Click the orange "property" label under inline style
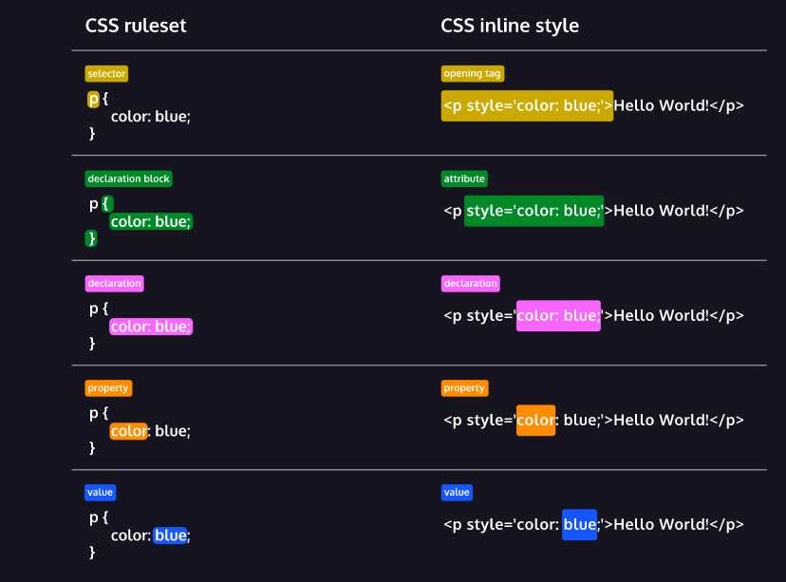 (464, 387)
